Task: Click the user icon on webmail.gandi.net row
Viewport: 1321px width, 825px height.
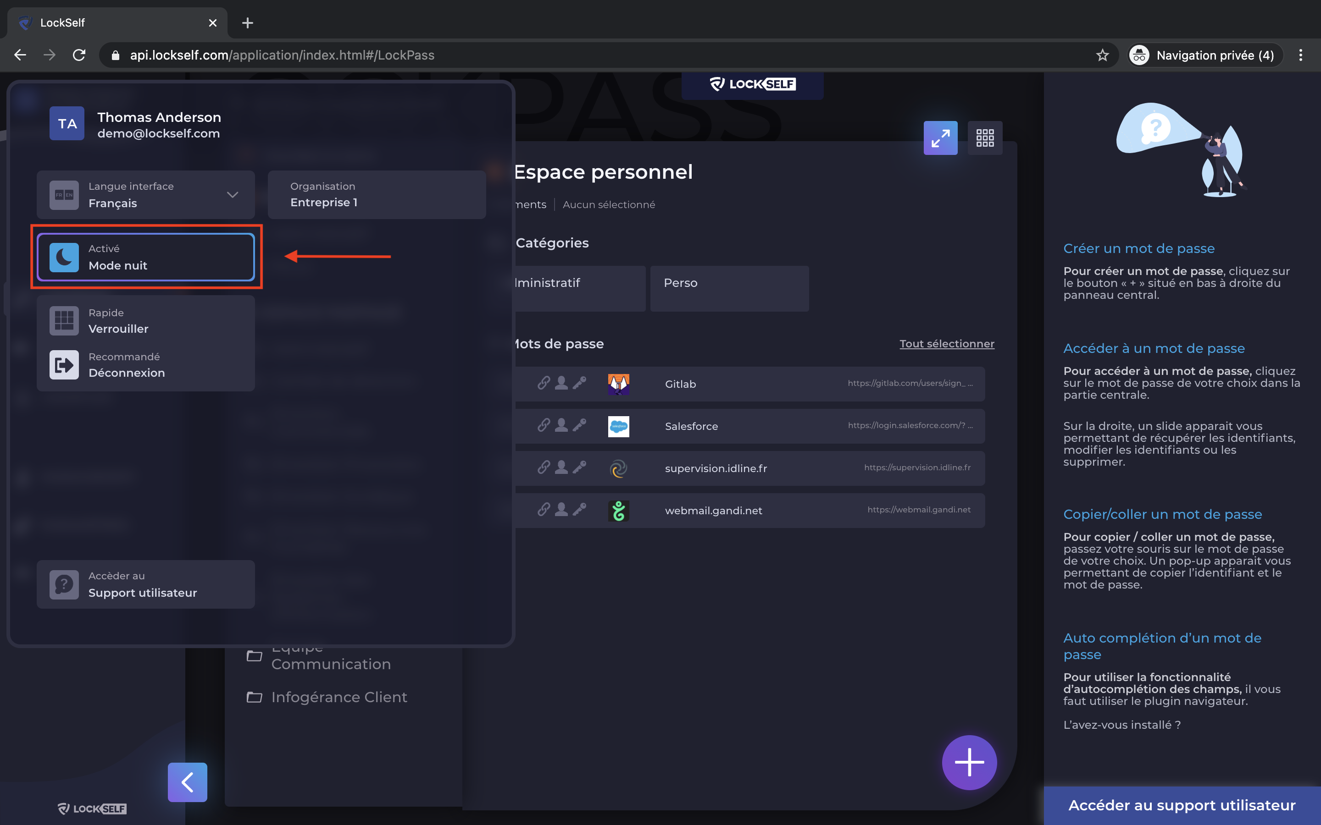Action: click(561, 510)
